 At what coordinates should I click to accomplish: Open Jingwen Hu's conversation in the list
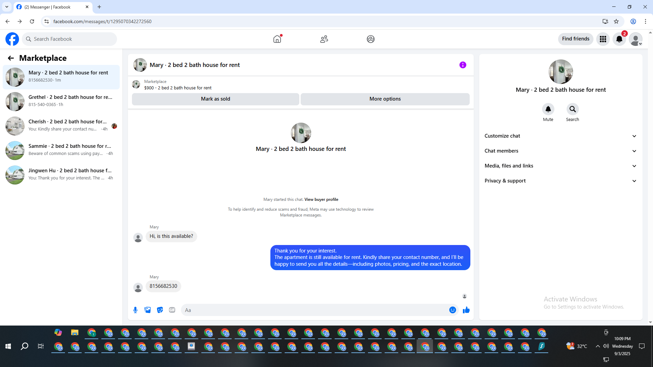coord(61,175)
